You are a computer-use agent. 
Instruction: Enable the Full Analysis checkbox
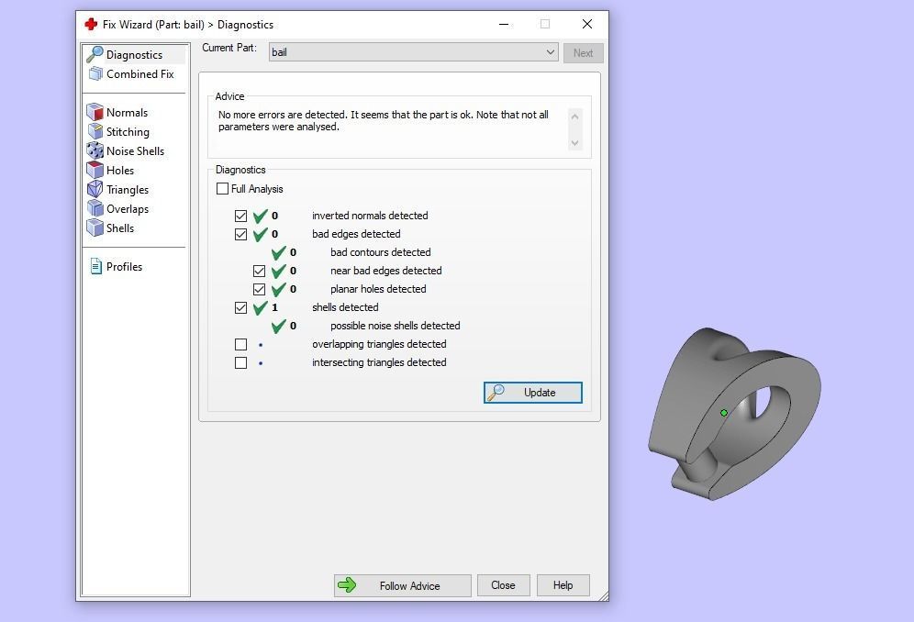tap(222, 189)
